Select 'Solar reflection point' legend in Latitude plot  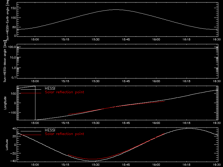[64, 134]
